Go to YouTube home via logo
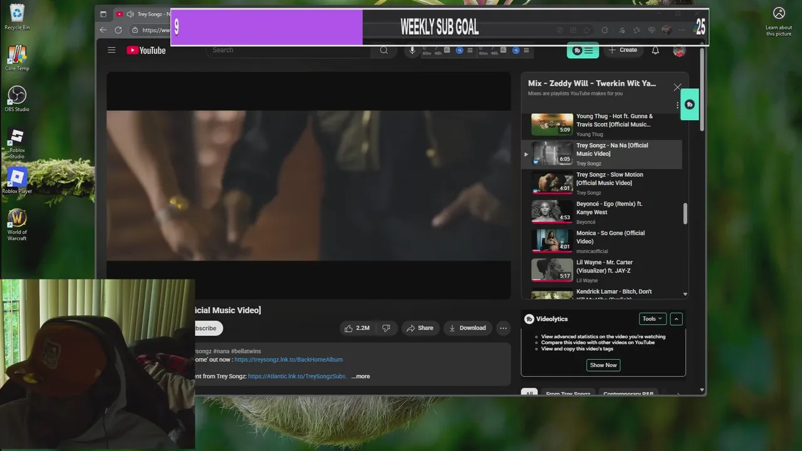 pyautogui.click(x=146, y=50)
